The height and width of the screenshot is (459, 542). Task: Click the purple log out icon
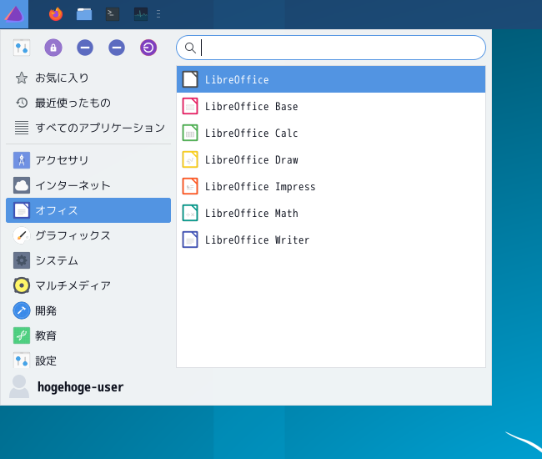click(148, 48)
